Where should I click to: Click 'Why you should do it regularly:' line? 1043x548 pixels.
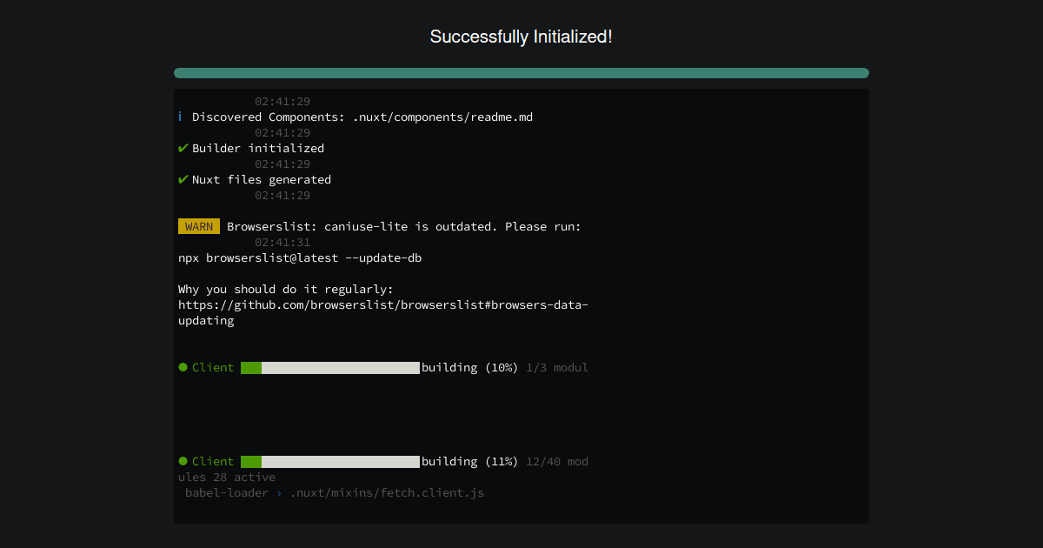286,289
